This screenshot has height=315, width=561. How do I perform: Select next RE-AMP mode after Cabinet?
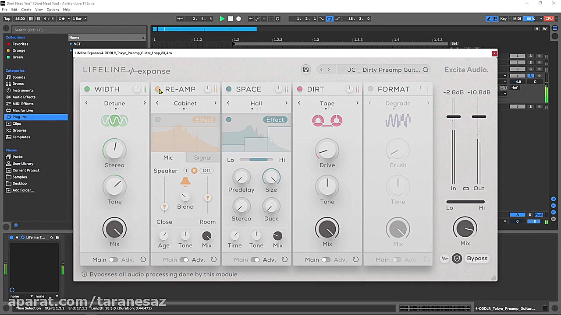[215, 103]
